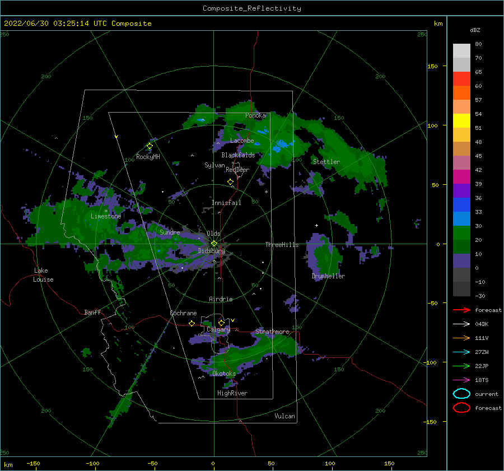The height and width of the screenshot is (471, 504).
Task: Click the Limestone label
Action: point(106,216)
